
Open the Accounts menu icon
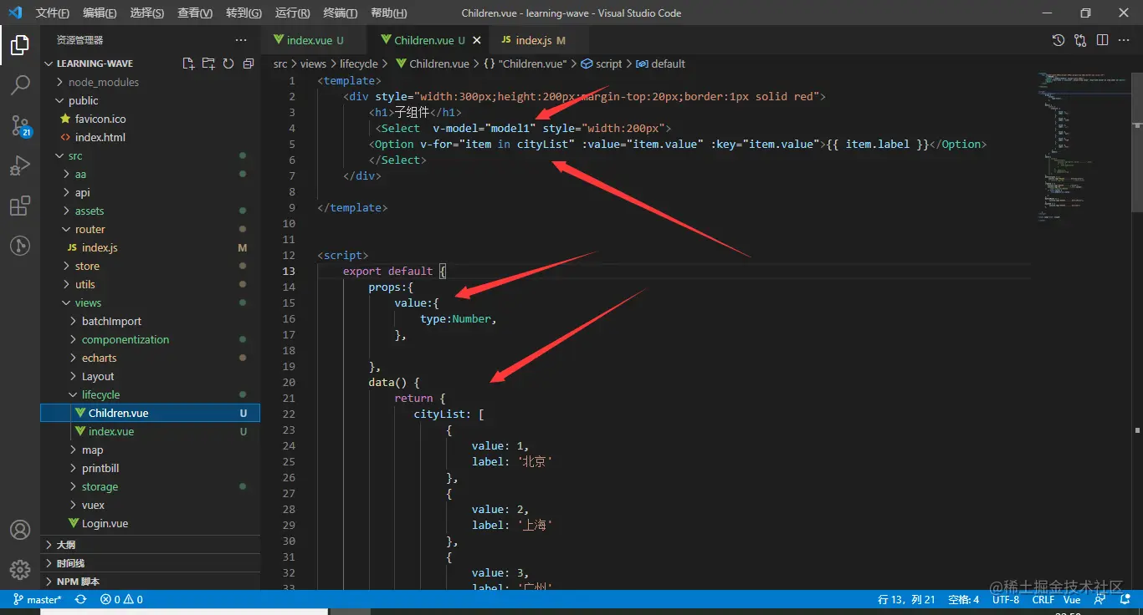pyautogui.click(x=20, y=530)
